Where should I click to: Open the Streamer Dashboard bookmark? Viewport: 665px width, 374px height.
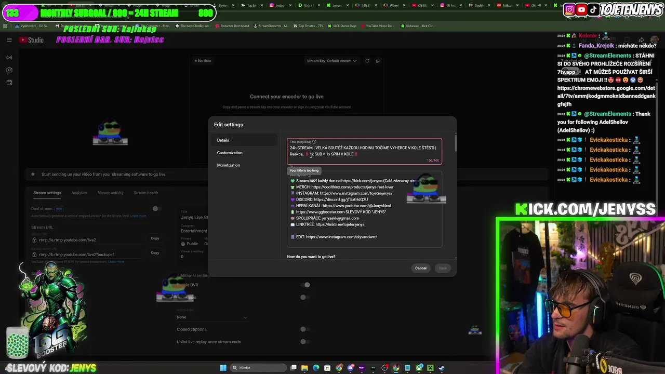[x=231, y=25]
